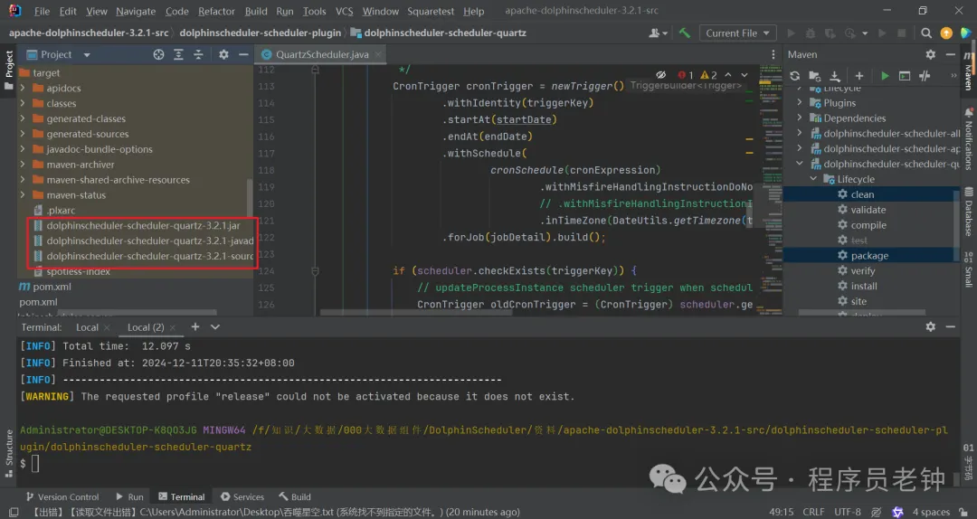Close the QuartzScheduler.java tab
Image resolution: width=977 pixels, height=519 pixels.
pyautogui.click(x=378, y=55)
